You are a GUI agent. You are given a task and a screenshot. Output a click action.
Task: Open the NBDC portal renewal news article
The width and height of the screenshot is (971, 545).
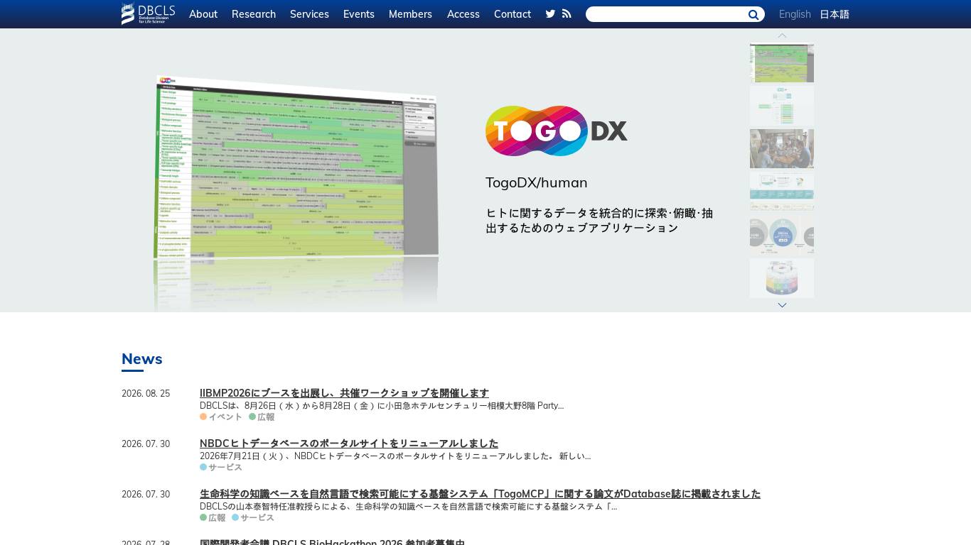pyautogui.click(x=349, y=444)
